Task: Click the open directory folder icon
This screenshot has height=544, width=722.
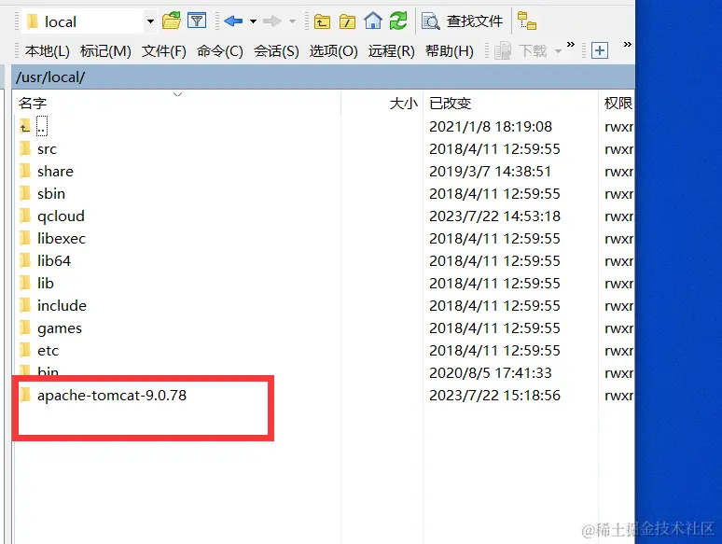Action: pyautogui.click(x=172, y=21)
